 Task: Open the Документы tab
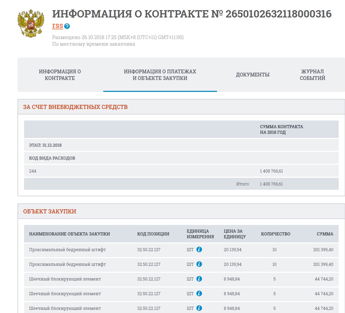253,75
